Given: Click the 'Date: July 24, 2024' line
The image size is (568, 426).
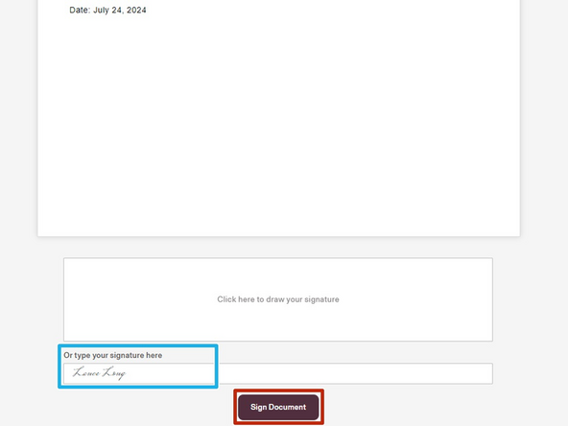Looking at the screenshot, I should (x=107, y=11).
